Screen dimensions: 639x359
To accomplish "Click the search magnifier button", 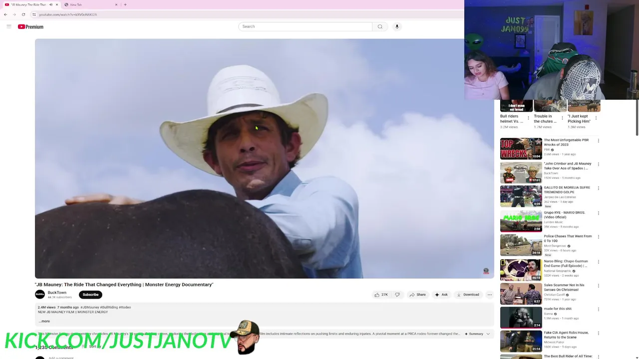I will pyautogui.click(x=380, y=26).
